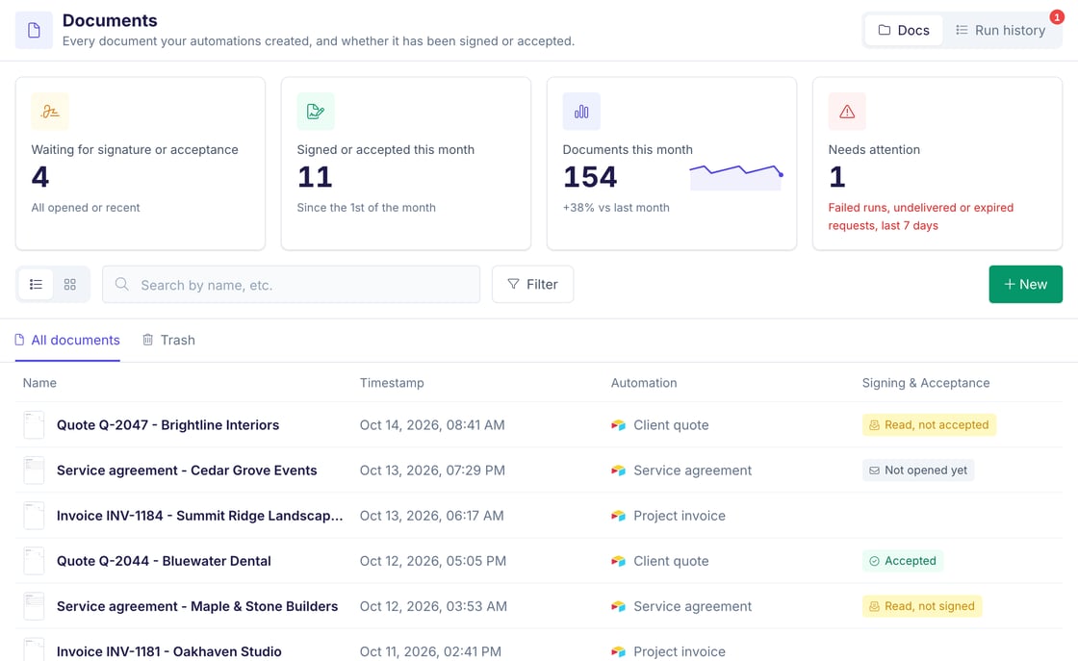Click automation icon beside Project invoice for INV-1184
1078x661 pixels.
[618, 516]
